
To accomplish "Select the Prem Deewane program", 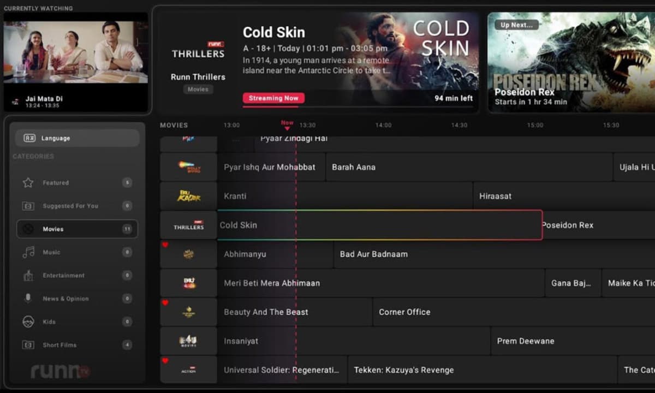I will coord(573,341).
